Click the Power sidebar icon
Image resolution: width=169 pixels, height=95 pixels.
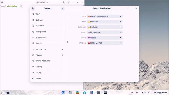coord(33,79)
